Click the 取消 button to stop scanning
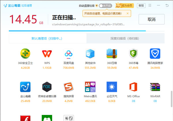Viewport: 173px width, 121px height. [152, 19]
